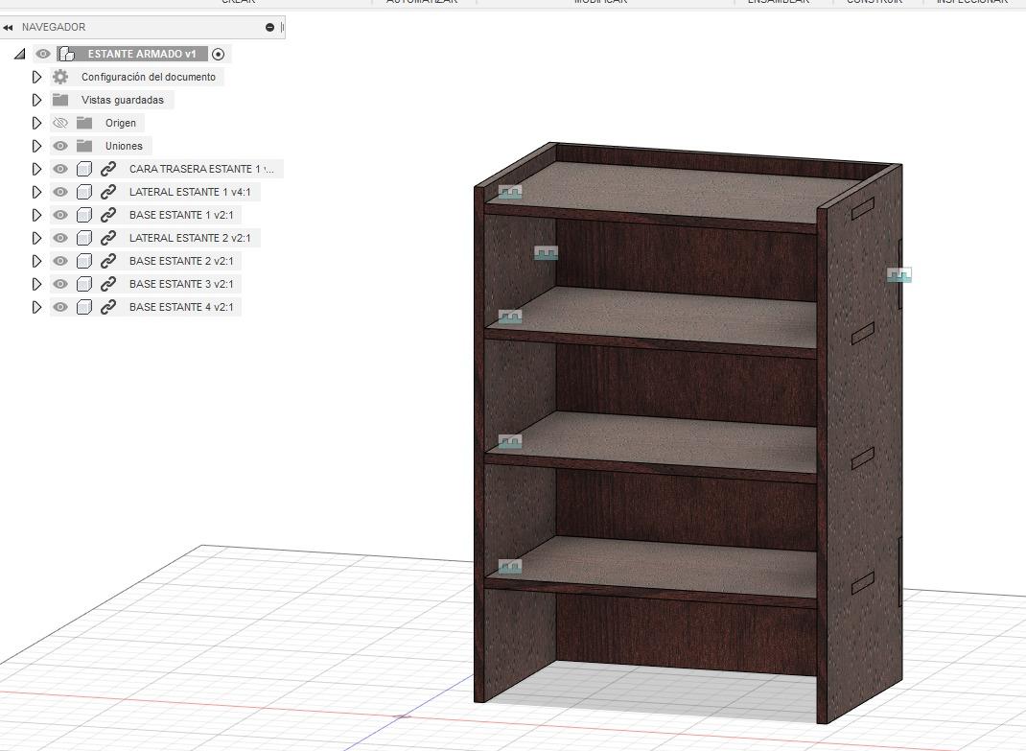This screenshot has height=751, width=1026.
Task: Select the joint glyph on the third shelf
Action: [x=510, y=442]
